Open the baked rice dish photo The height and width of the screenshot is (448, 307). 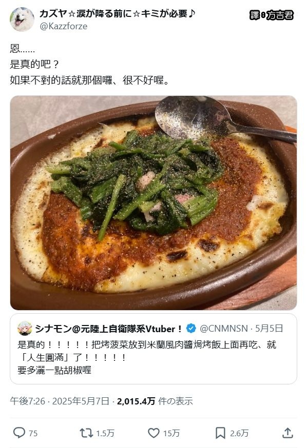[153, 203]
